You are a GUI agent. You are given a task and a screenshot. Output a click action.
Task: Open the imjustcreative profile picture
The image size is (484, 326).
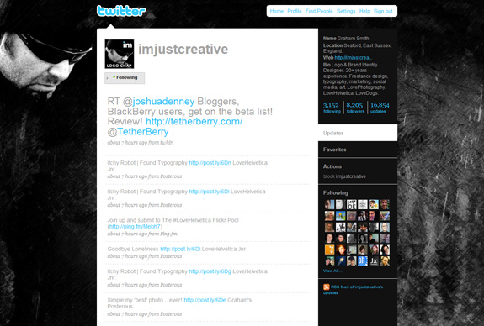click(120, 54)
